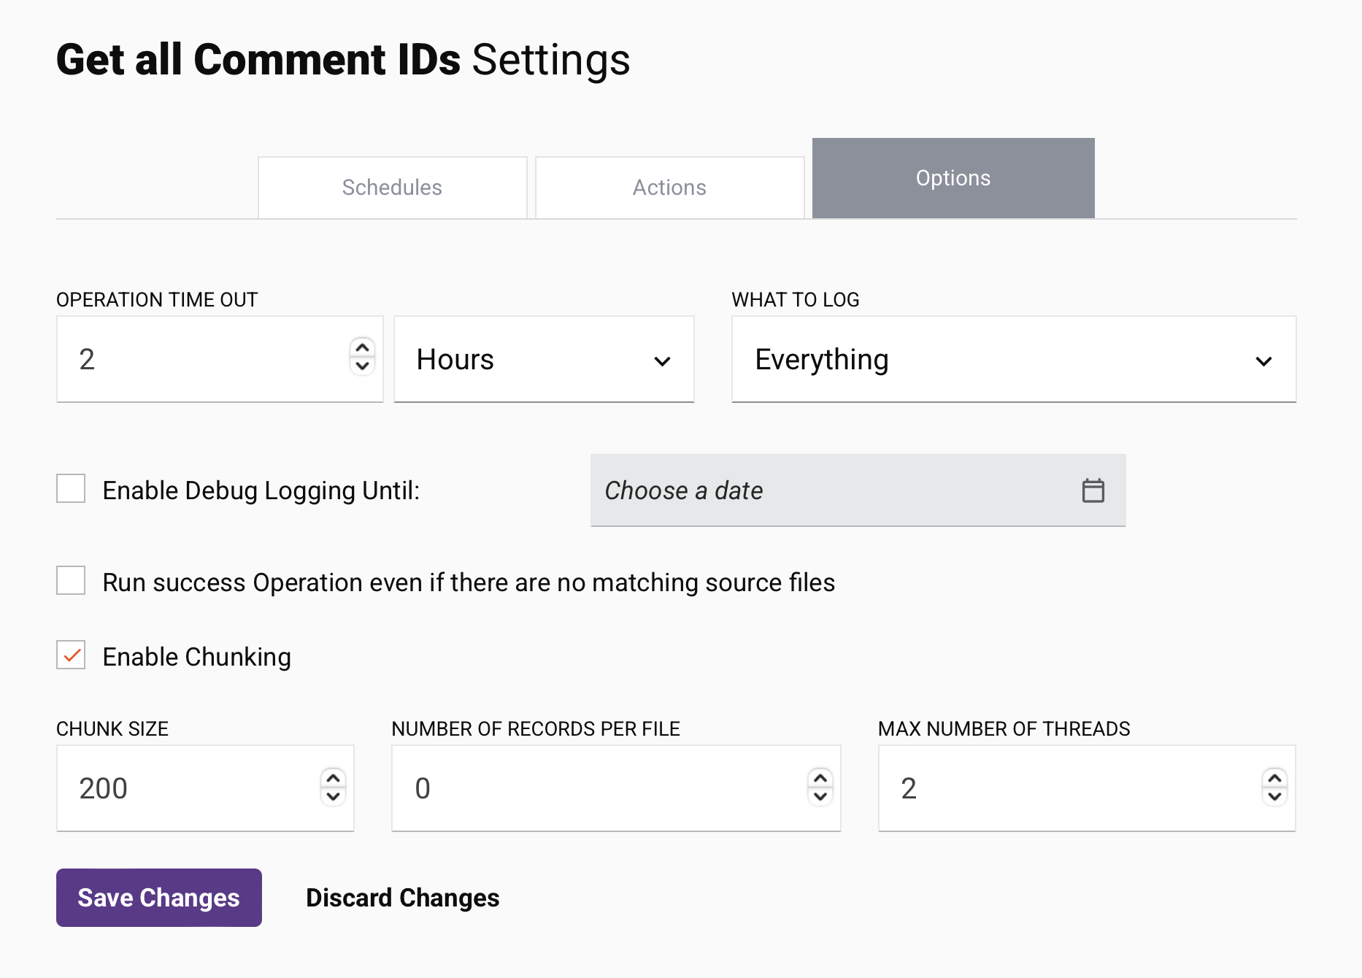1362x978 pixels.
Task: Decrease Max Number of Threads value
Action: click(x=1275, y=798)
